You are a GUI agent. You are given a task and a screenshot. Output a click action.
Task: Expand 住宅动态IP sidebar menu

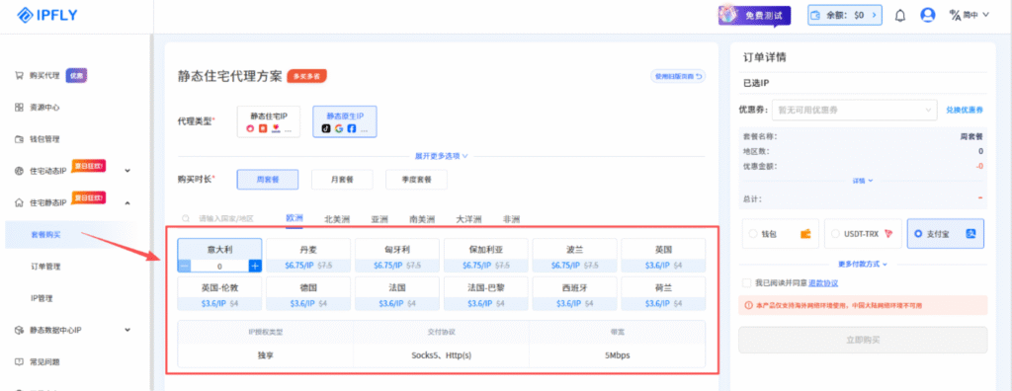click(x=127, y=171)
